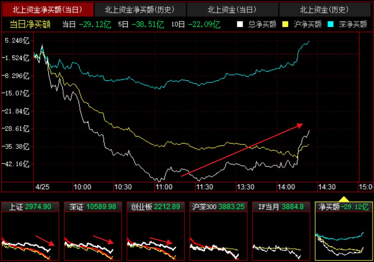
Task: Click the yellow 沪净买额 legend swatch
Action: (x=285, y=24)
